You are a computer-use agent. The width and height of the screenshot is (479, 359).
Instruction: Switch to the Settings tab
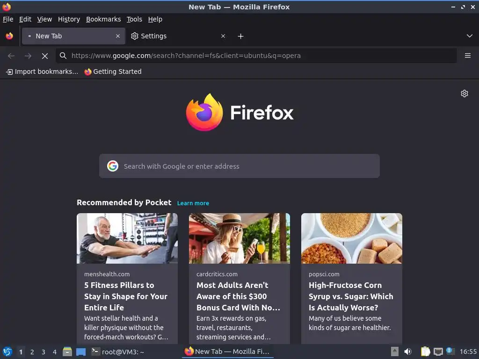click(x=179, y=36)
